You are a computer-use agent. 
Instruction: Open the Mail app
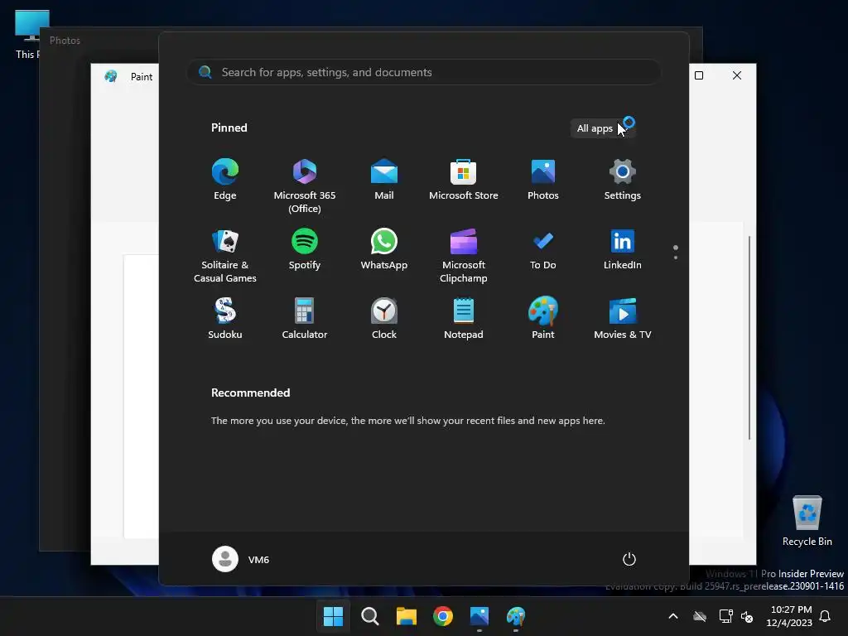click(x=384, y=180)
